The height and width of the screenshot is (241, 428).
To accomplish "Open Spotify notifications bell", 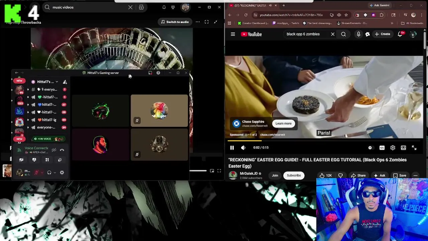I will 164,7.
